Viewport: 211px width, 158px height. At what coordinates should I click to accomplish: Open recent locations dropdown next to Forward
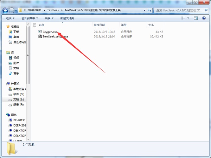pyautogui.click(x=16, y=11)
